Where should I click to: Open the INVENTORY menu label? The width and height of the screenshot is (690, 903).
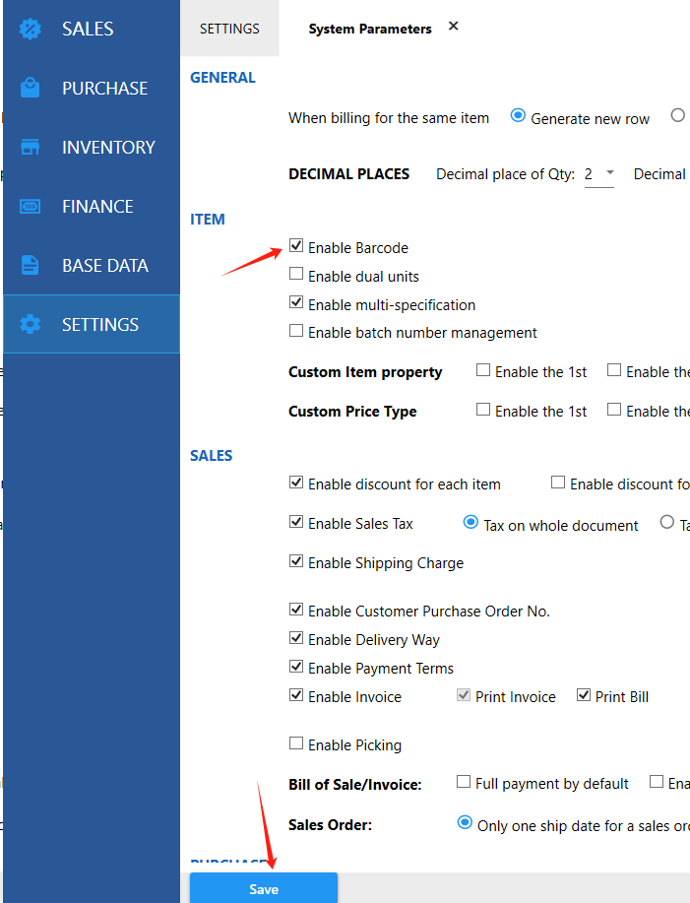pos(108,147)
